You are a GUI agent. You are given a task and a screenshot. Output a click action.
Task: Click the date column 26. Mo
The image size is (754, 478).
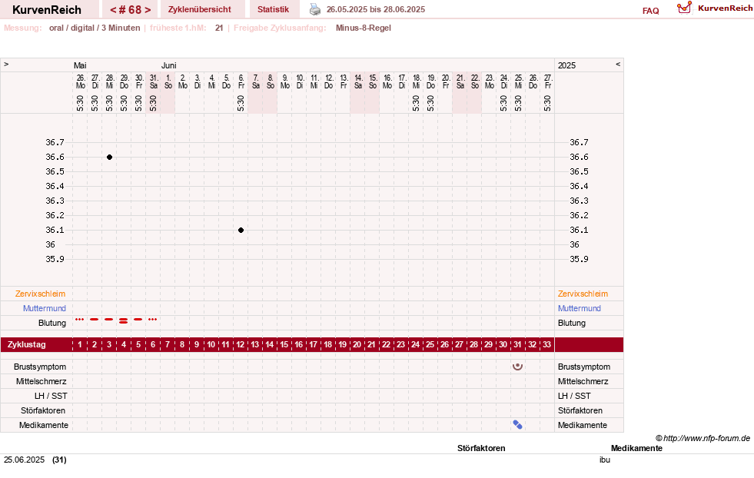80,81
